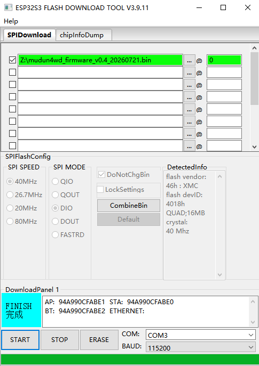259x366 pixels.
Task: Click the file list's scroll-down arrow
Action: (x=255, y=147)
